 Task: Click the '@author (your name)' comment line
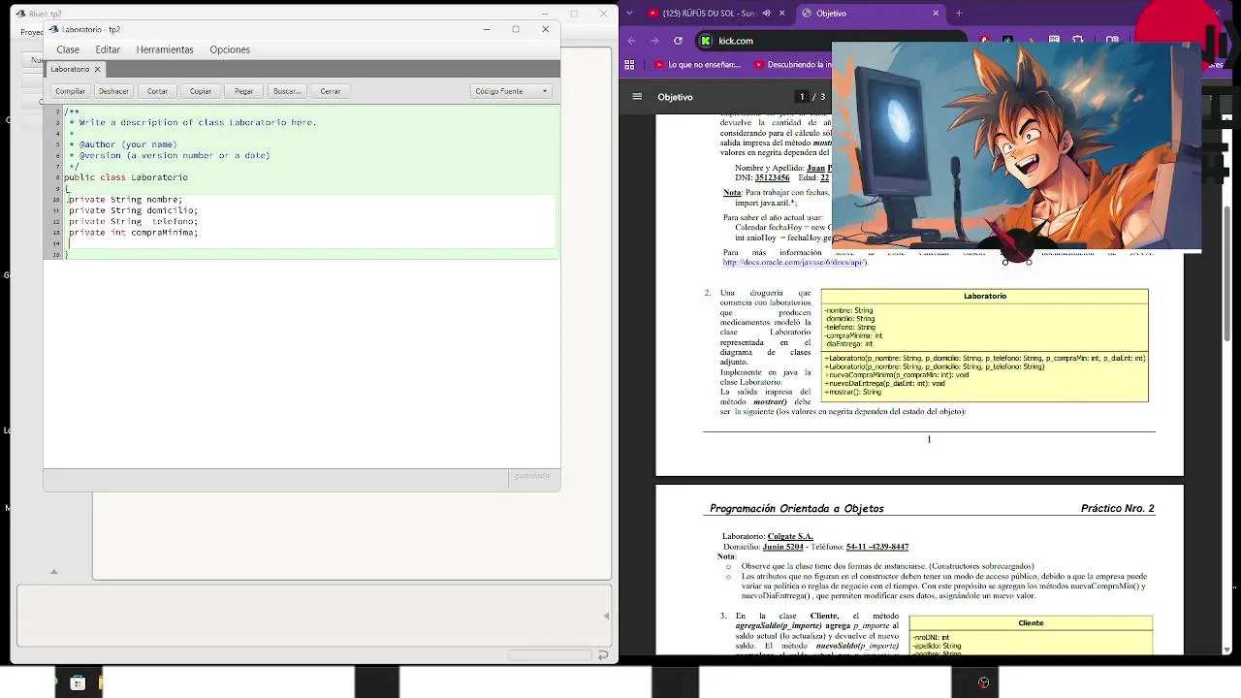123,144
